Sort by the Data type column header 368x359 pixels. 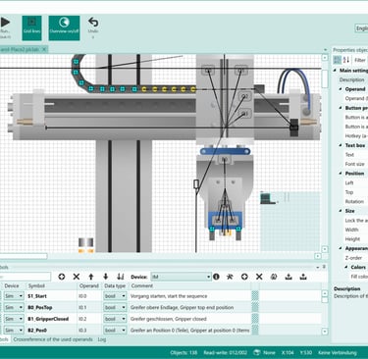coord(115,285)
